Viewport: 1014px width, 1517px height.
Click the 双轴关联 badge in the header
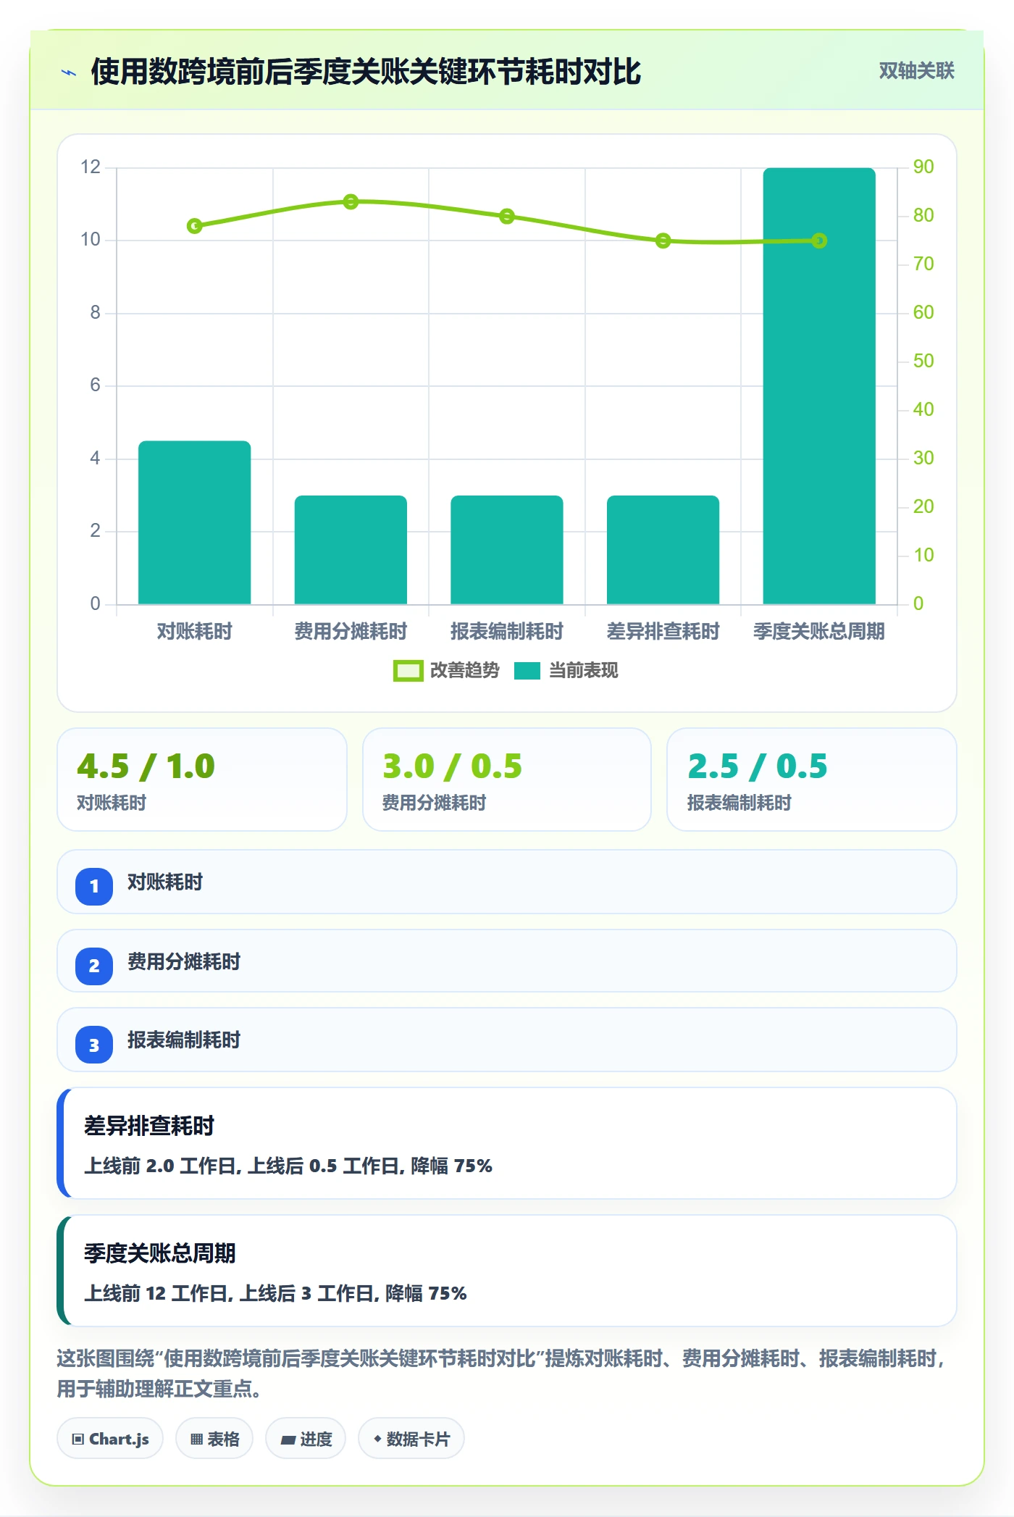click(916, 71)
